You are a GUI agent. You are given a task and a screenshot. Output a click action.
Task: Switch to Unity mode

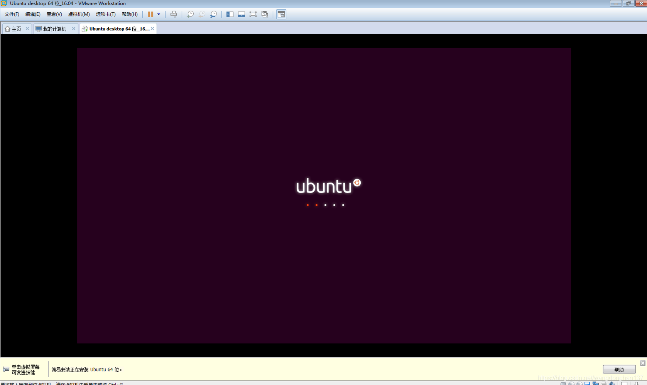point(265,14)
